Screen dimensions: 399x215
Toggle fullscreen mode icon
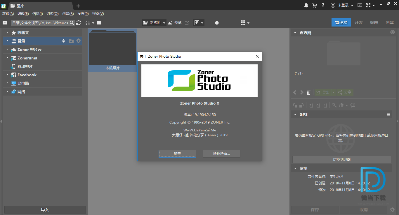point(368,5)
